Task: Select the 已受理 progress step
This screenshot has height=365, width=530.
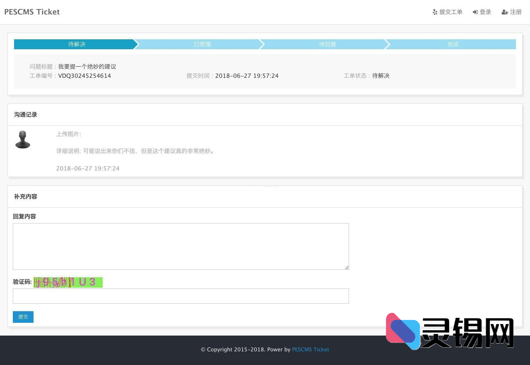Action: coord(202,44)
